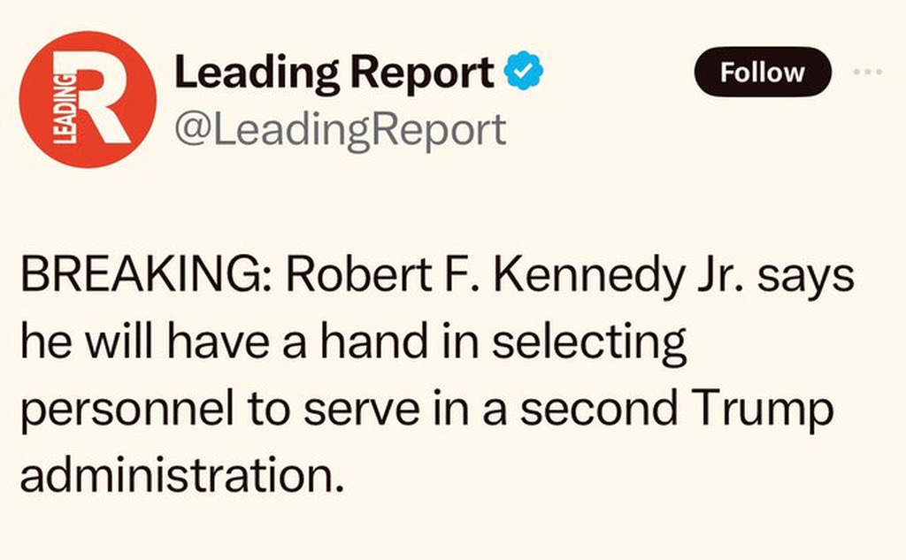The image size is (906, 560).
Task: Click the word administration in the tweet
Action: click(178, 476)
